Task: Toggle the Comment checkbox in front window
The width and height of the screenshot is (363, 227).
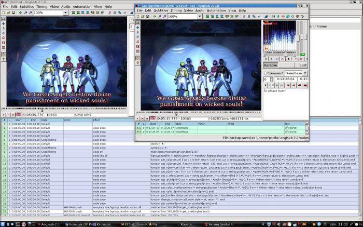Action: 266,73
